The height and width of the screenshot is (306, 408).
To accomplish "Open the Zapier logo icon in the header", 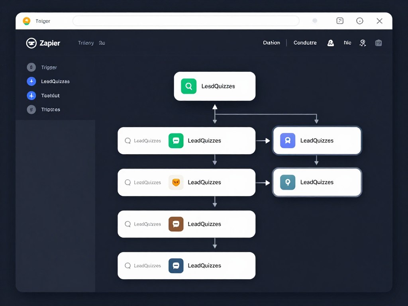I will (x=31, y=43).
